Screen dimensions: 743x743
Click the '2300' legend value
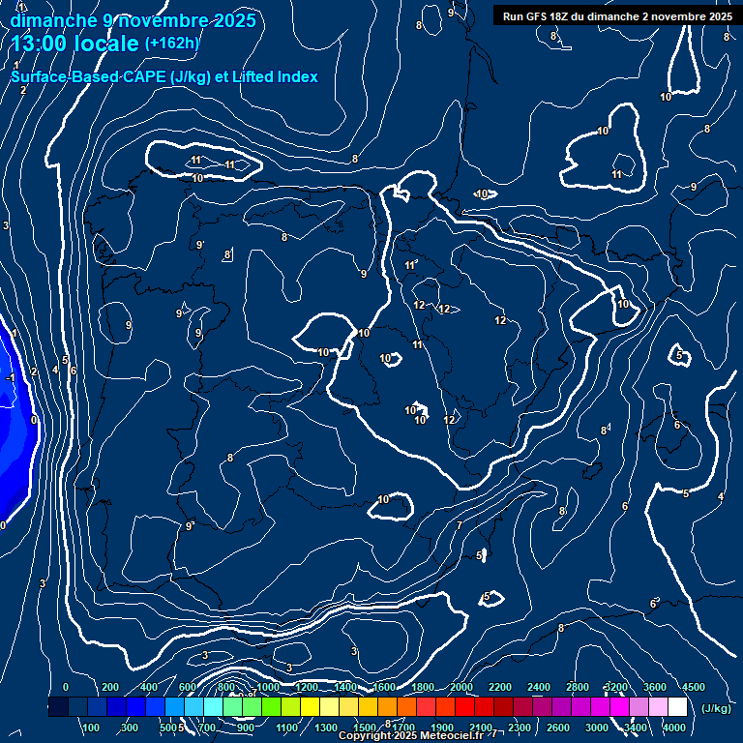[x=520, y=728]
